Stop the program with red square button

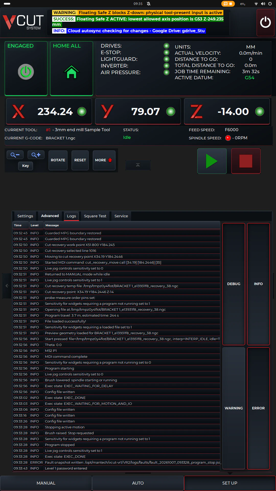click(246, 161)
